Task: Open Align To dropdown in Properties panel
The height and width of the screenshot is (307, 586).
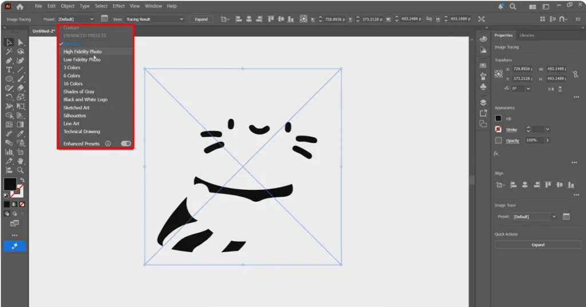Action: click(500, 185)
